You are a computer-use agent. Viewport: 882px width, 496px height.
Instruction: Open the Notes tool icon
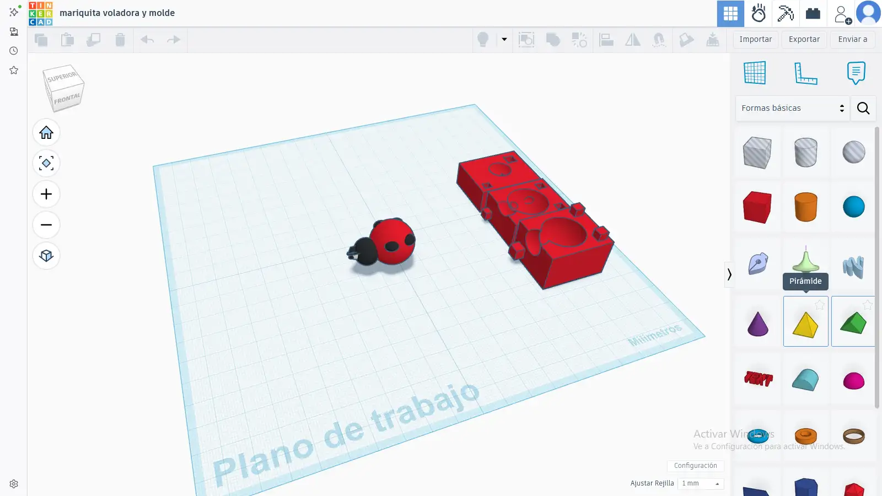point(856,73)
